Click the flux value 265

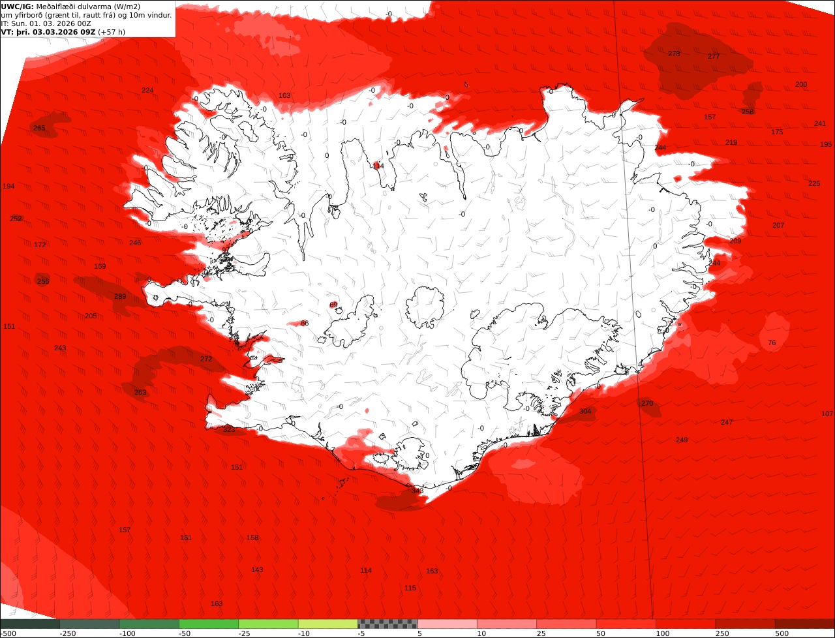(x=39, y=128)
